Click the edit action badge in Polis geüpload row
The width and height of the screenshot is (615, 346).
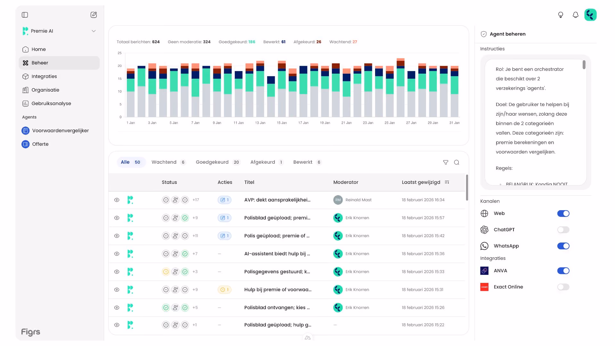click(x=225, y=236)
